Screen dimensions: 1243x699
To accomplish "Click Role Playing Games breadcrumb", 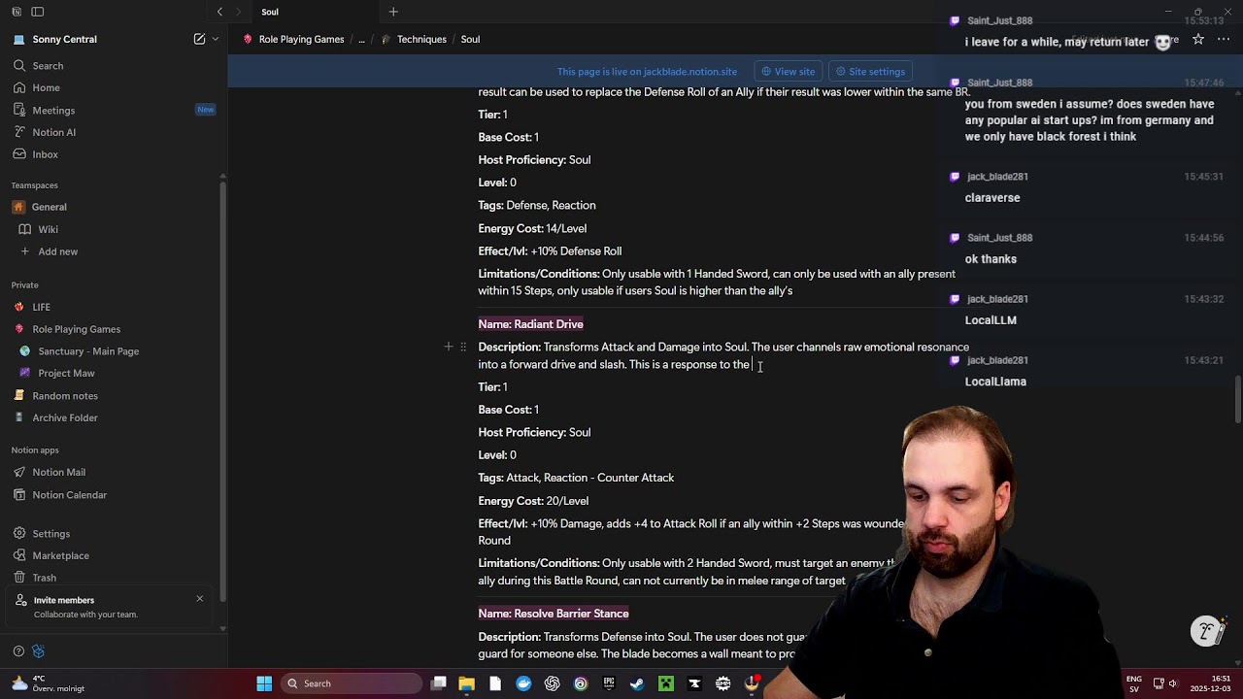I will coord(293,39).
